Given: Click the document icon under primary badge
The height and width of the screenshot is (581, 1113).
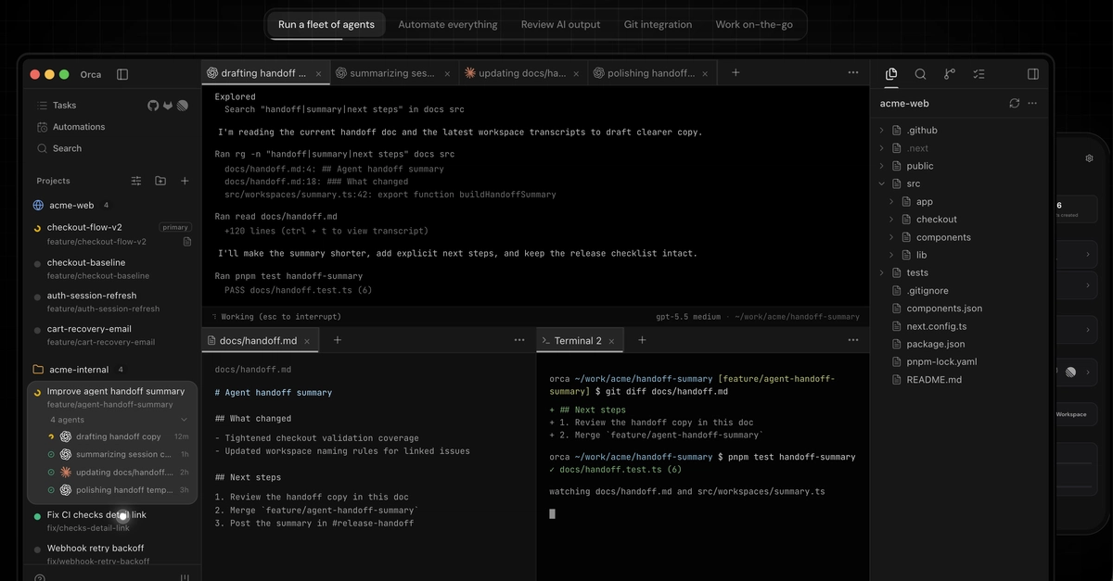Looking at the screenshot, I should (187, 242).
